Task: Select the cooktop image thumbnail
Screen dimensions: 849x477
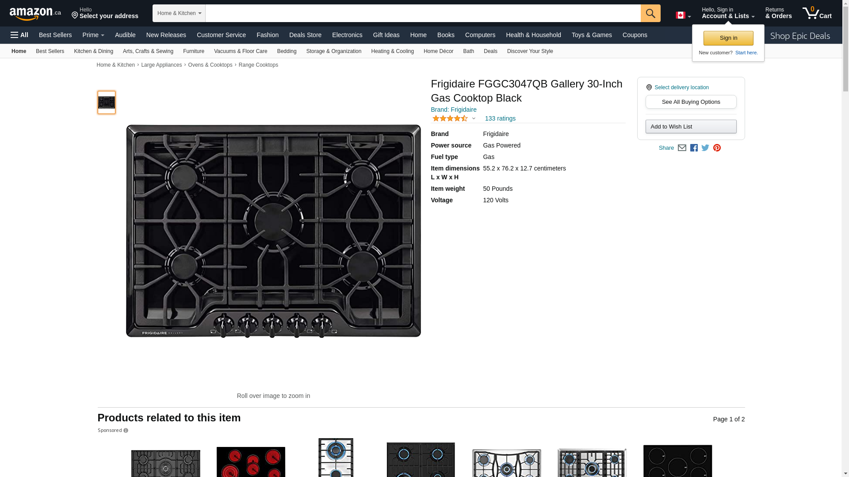Action: pyautogui.click(x=107, y=102)
